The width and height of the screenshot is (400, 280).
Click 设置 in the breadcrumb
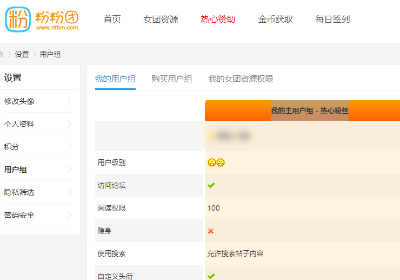point(22,54)
